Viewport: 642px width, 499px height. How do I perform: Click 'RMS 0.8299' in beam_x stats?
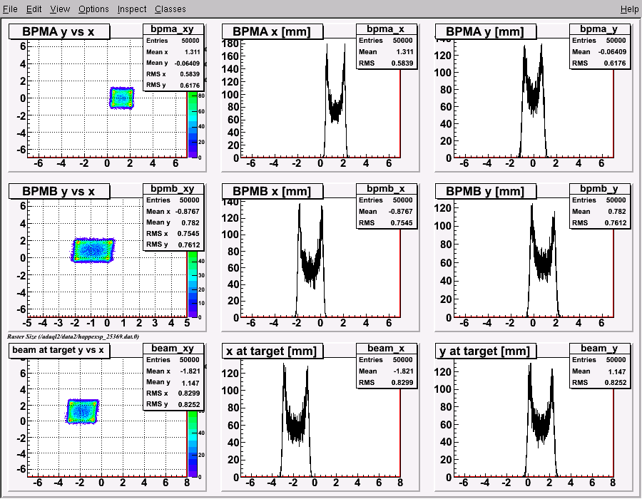(386, 382)
